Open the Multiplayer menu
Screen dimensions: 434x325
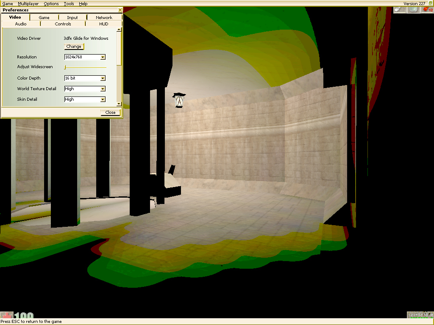click(28, 3)
